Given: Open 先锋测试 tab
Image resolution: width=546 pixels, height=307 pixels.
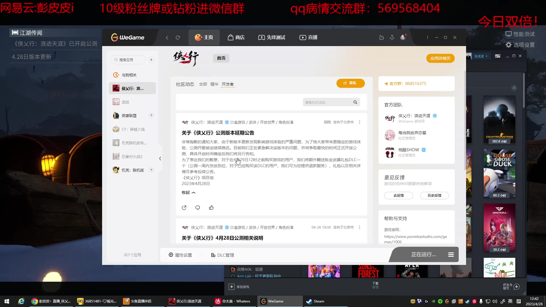Looking at the screenshot, I should click(x=272, y=38).
